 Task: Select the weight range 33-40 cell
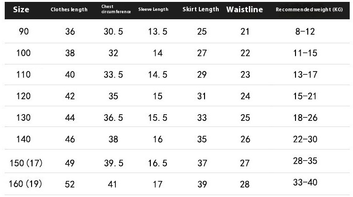(x=304, y=183)
